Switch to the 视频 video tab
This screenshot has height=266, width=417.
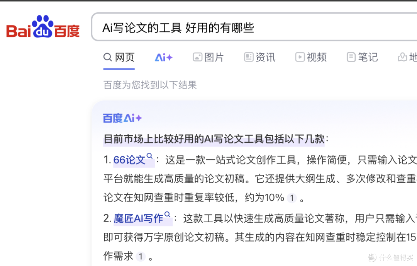[x=311, y=57]
